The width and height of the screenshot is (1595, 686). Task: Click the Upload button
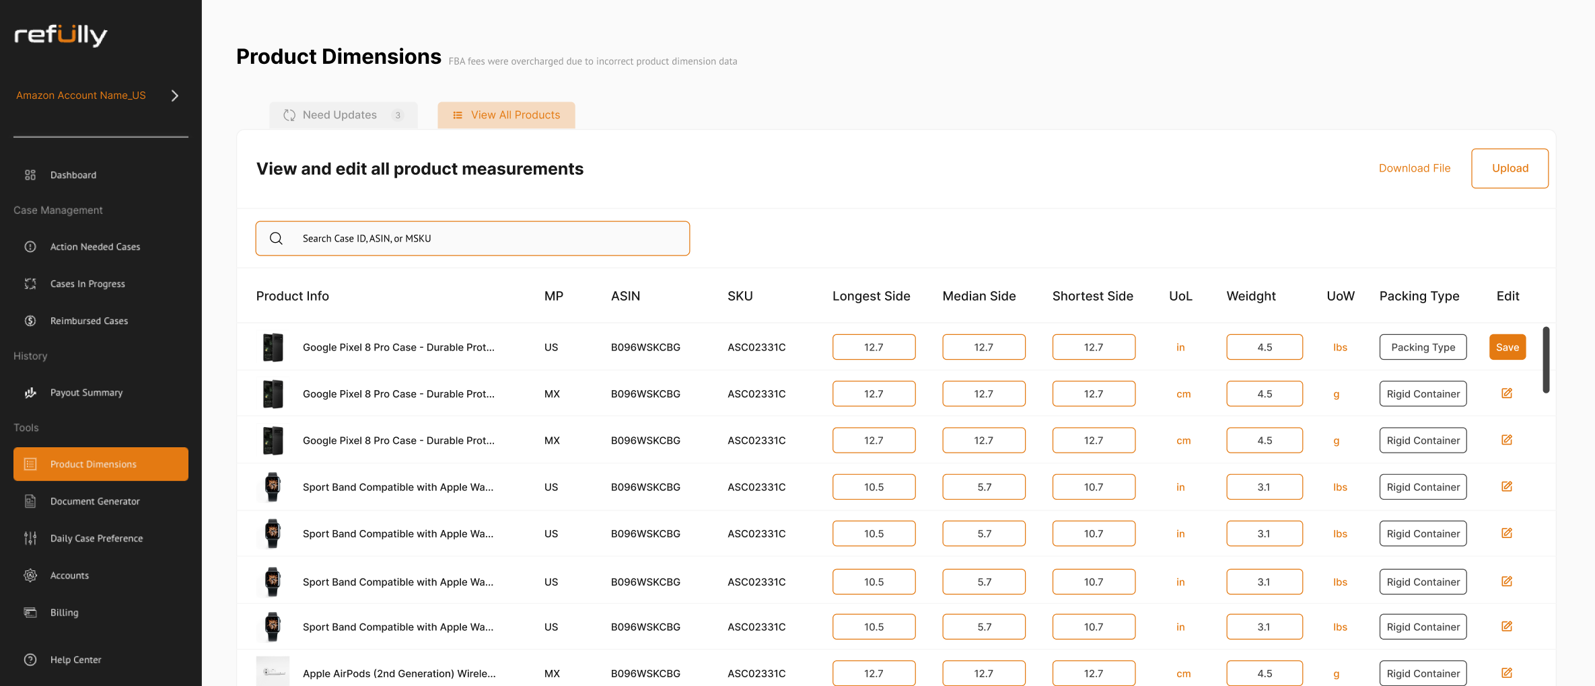(x=1510, y=168)
